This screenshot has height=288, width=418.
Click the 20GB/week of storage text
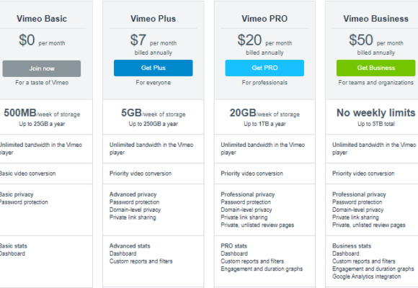(x=264, y=113)
